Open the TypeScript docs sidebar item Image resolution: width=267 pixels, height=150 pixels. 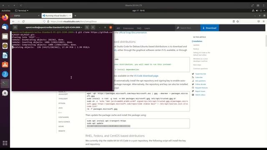pyautogui.click(x=63, y=99)
